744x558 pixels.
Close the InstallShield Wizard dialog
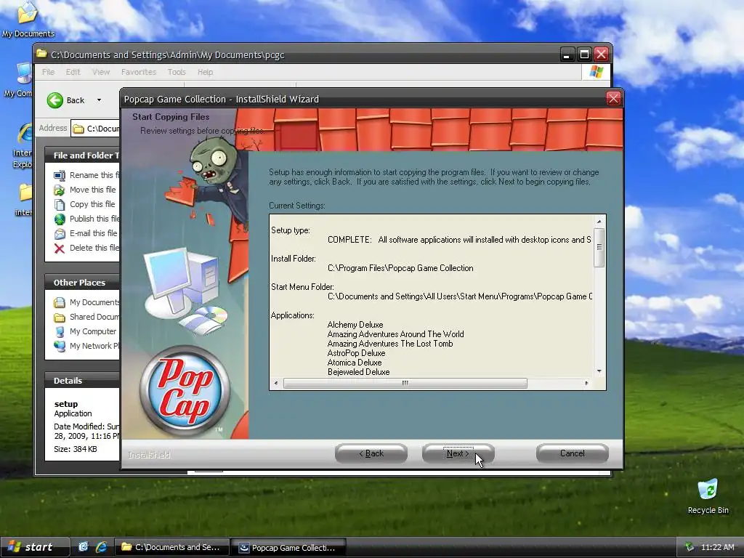613,99
